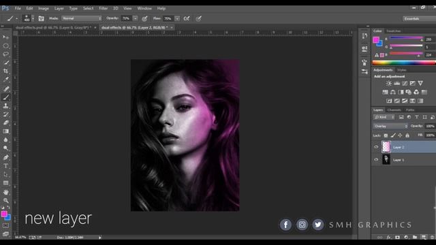The height and width of the screenshot is (245, 436).
Task: Add a Color Balance adjustment
Action: (x=393, y=92)
